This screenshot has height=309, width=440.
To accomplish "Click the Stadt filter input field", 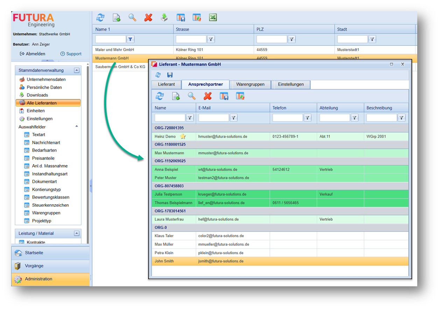I will 352,39.
